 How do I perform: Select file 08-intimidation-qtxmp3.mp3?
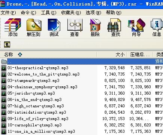(x=37, y=112)
